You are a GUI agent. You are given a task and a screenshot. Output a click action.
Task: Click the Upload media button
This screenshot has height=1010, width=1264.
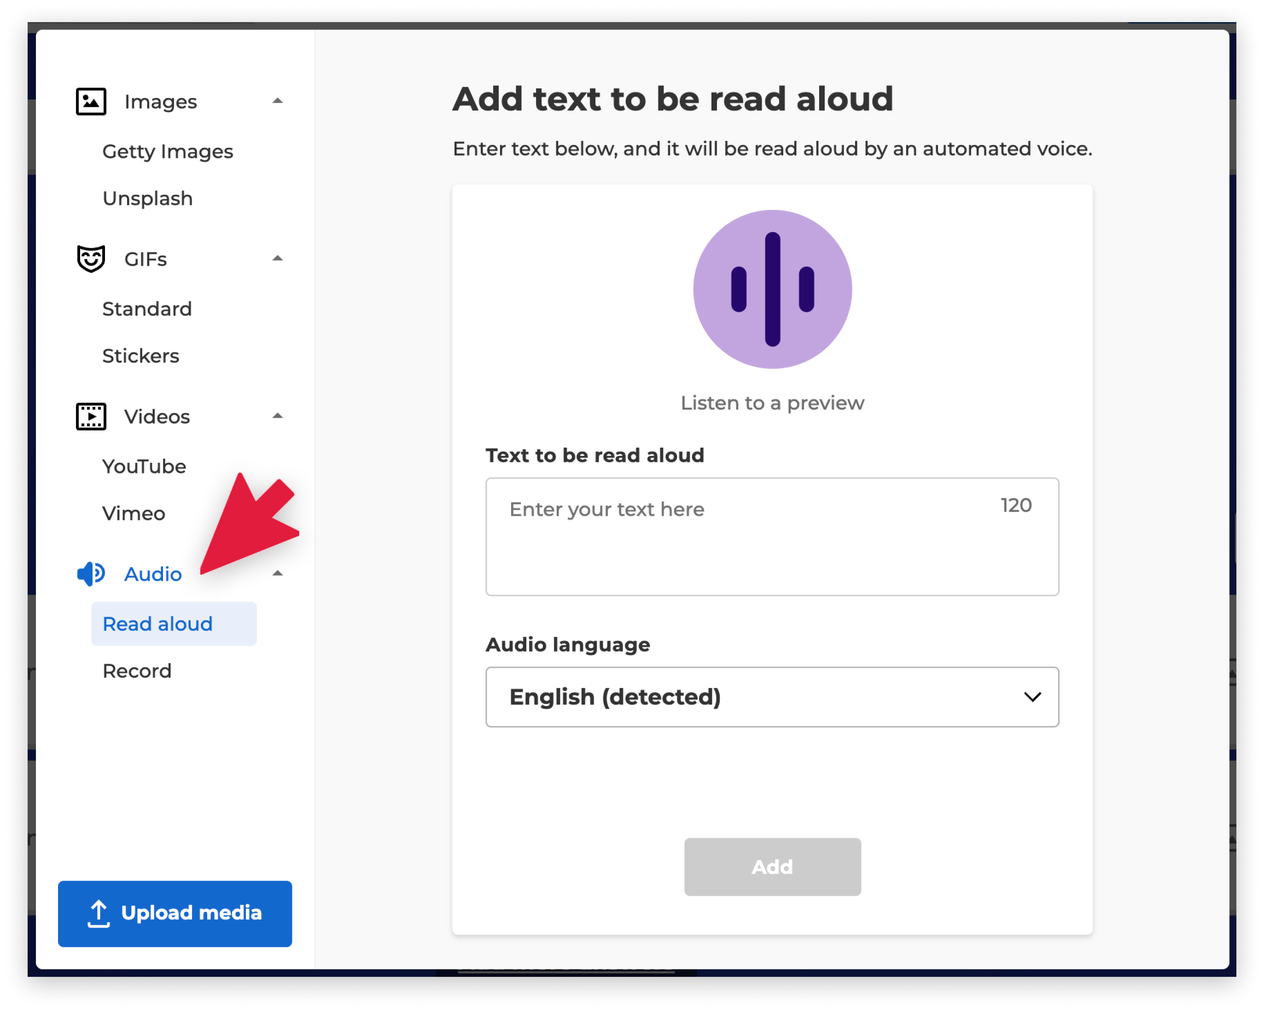175,913
